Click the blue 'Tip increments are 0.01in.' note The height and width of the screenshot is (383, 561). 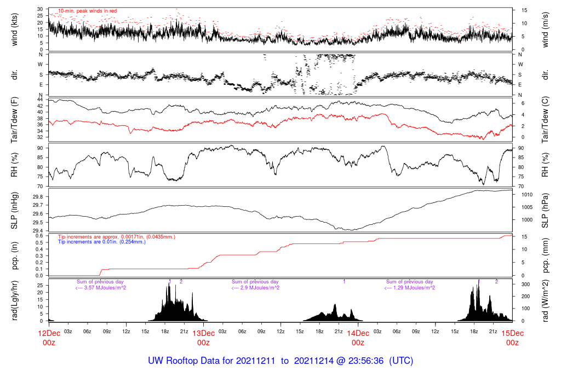click(102, 242)
